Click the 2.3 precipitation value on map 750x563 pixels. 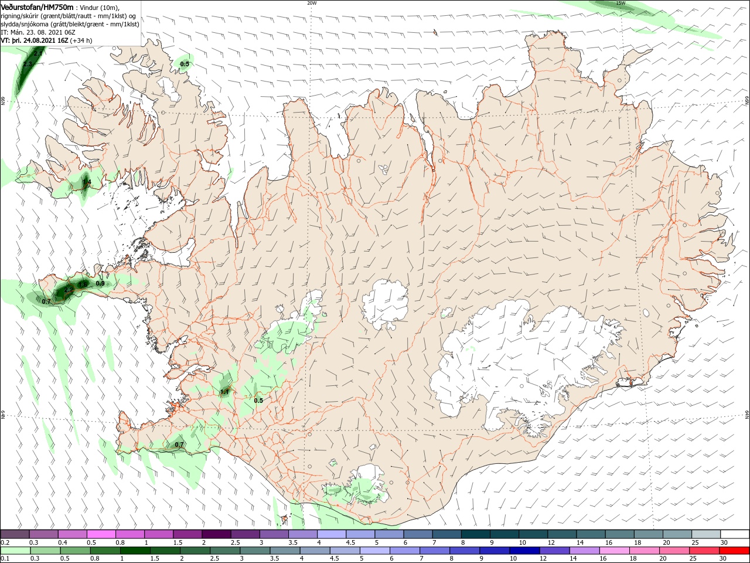click(28, 64)
